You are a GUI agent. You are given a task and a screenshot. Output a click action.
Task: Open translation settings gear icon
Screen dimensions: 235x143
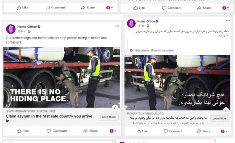tap(131, 50)
